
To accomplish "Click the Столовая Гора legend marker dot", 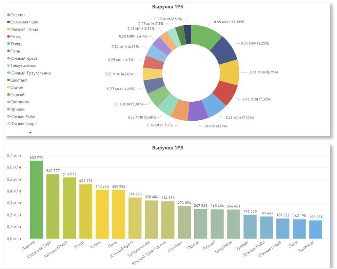I will click(8, 22).
